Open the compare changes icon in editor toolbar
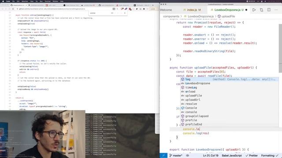Viewport: 282px width, 158px height. coord(261,10)
